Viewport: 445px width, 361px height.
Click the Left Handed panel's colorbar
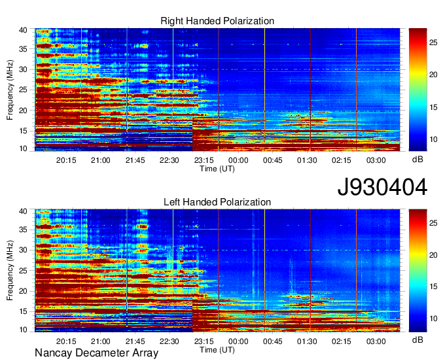(x=418, y=271)
